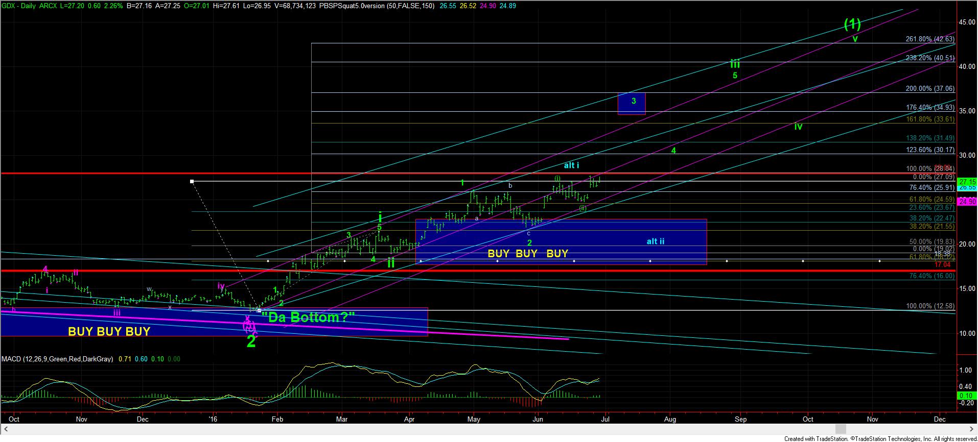Screen dimensions: 978x442
Task: Click the large green (1) wave label
Action: (x=852, y=23)
